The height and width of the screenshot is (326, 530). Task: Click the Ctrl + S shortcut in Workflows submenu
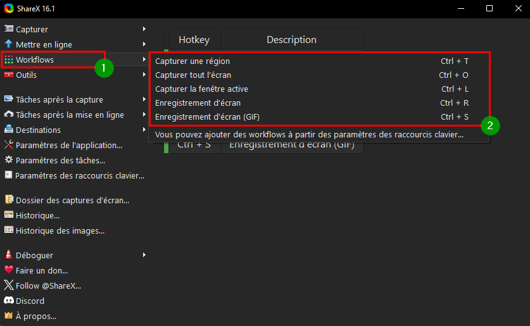[455, 116]
